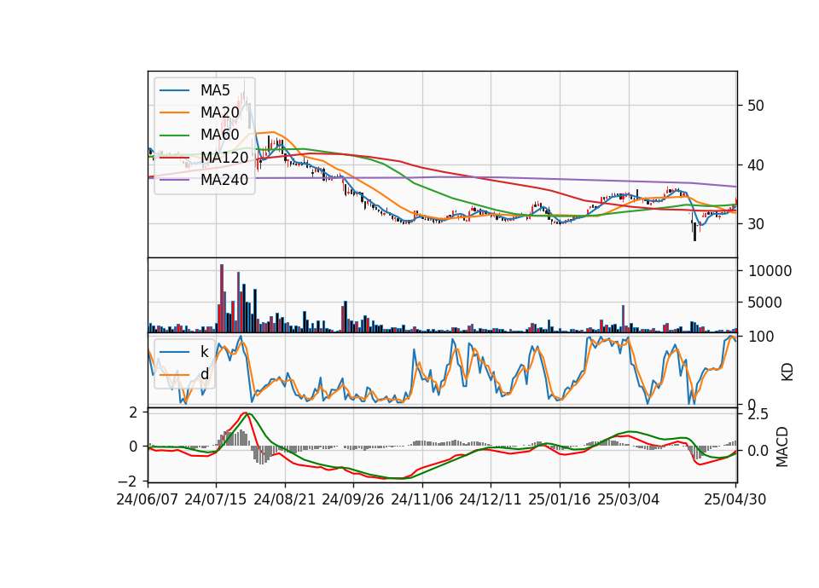Image resolution: width=819 pixels, height=588 pixels.
Task: Click the k legend label in KD panel
Action: coord(204,352)
